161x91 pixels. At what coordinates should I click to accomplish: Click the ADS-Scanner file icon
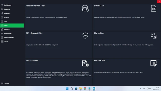click(85, 63)
